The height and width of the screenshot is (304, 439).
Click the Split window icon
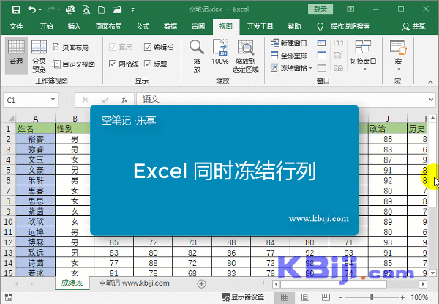coord(321,43)
